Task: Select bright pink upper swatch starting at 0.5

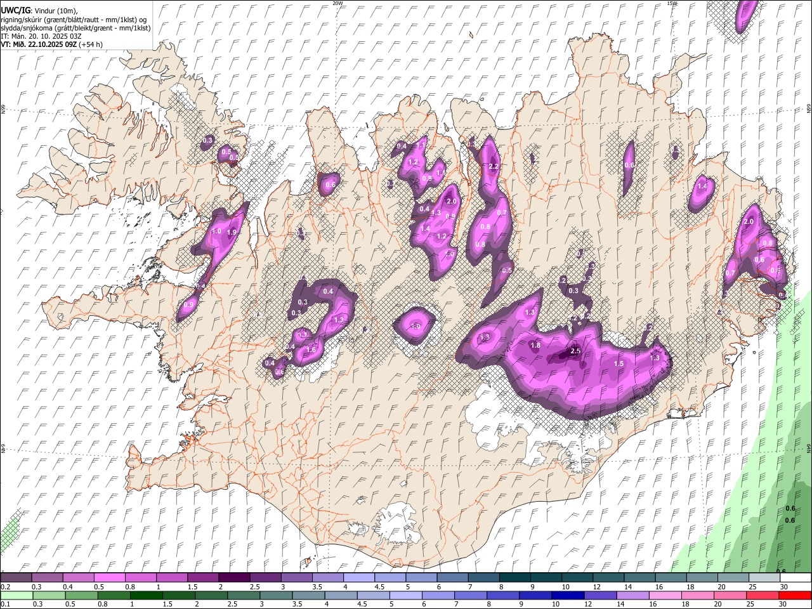Action: coord(109,578)
